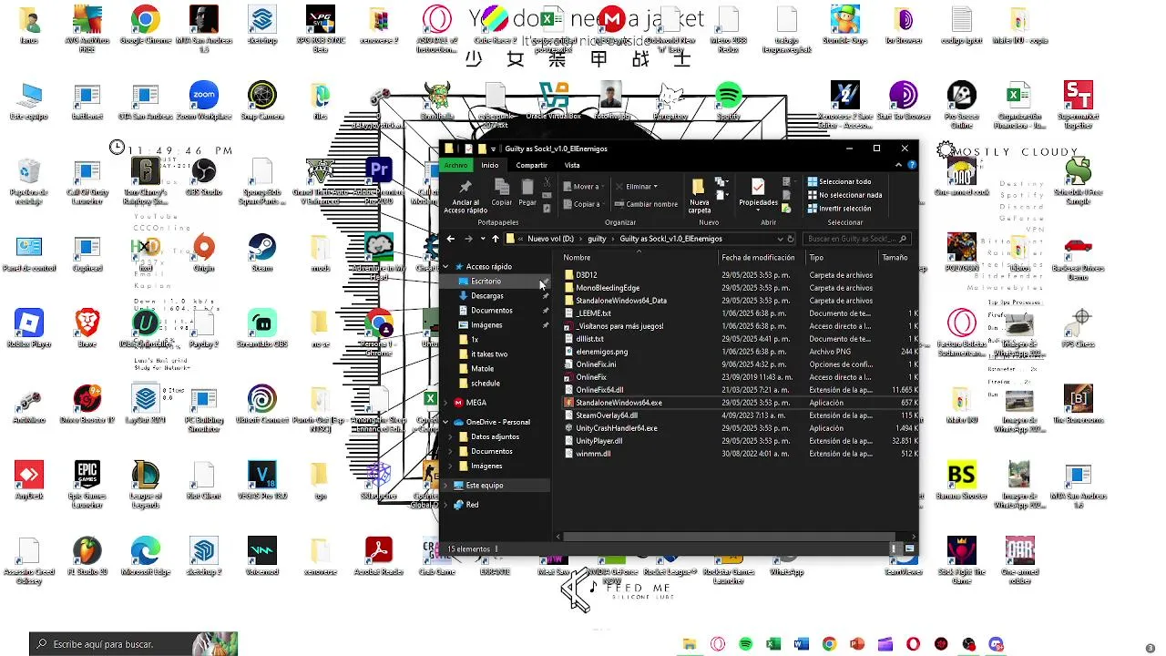This screenshot has height=656, width=1166.
Task: Open Explorer help question-mark icon
Action: tap(911, 165)
